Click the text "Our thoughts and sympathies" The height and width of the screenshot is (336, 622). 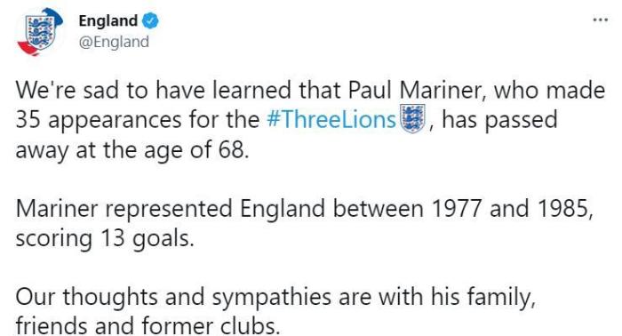pos(174,297)
